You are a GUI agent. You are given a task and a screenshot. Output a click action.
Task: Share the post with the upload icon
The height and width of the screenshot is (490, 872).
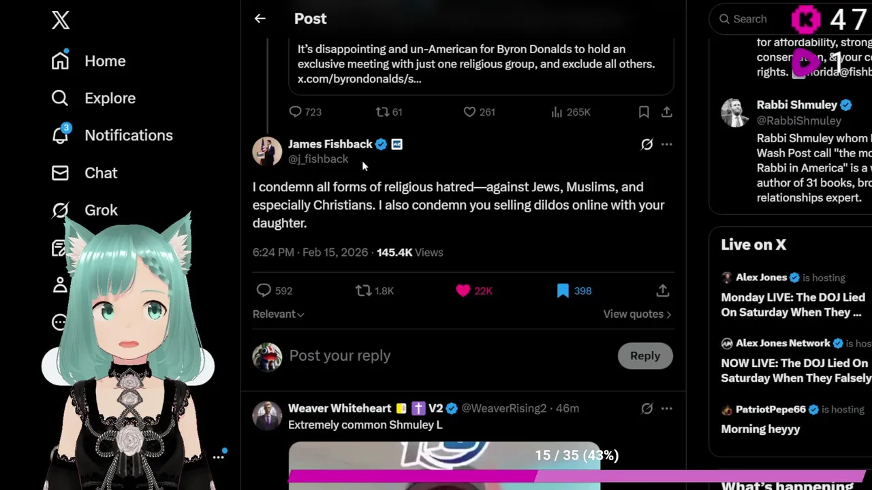[x=662, y=291]
